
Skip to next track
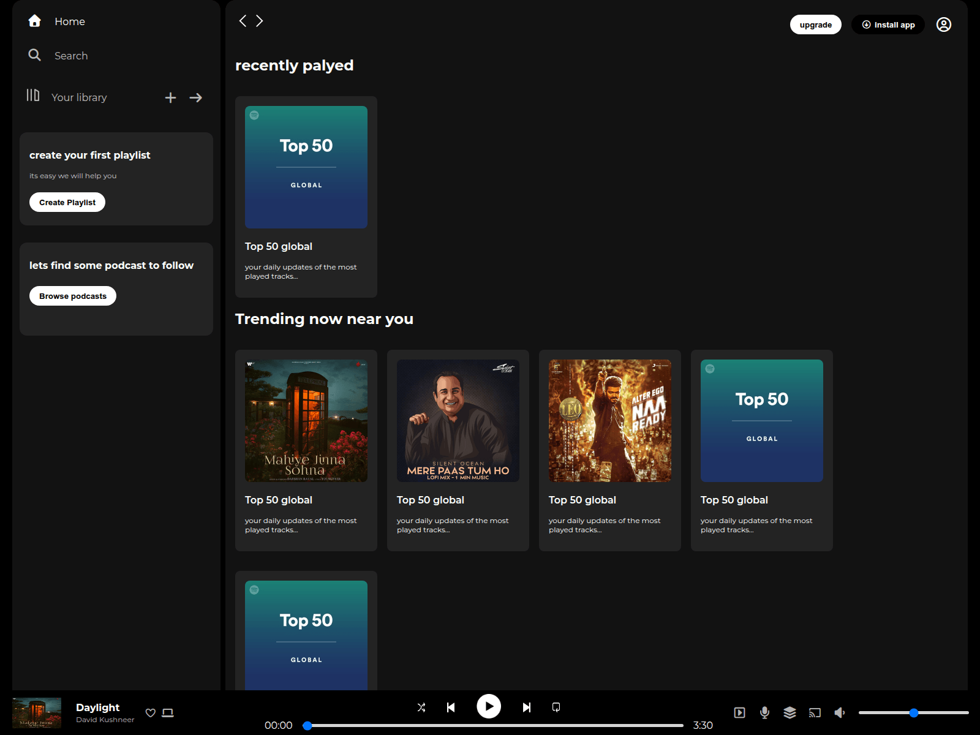point(527,707)
